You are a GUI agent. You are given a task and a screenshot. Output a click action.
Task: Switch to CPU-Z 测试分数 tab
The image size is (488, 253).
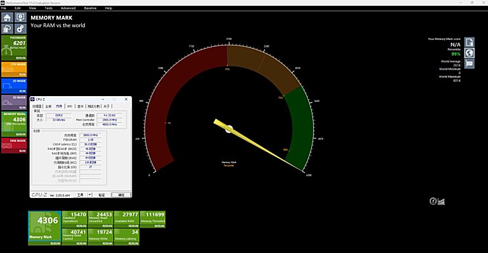tap(93, 106)
